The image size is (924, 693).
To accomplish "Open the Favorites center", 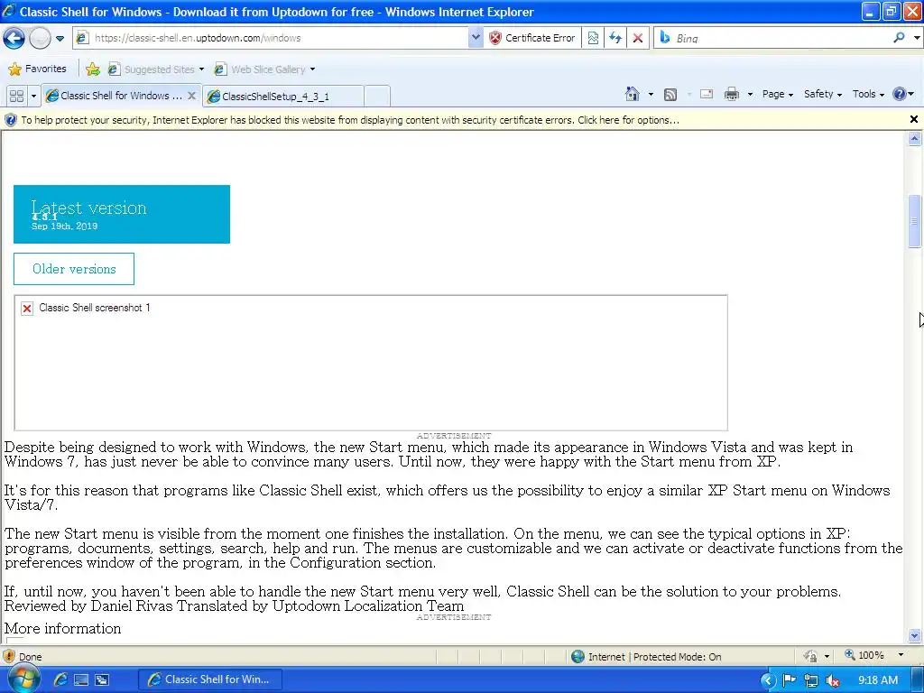I will click(37, 69).
